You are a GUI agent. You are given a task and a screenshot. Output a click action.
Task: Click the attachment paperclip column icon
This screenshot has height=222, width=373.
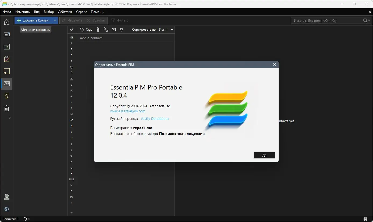tap(98, 30)
